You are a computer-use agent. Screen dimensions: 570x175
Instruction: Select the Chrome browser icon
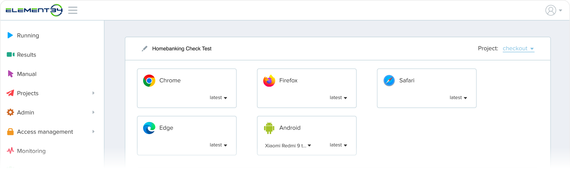pos(149,80)
